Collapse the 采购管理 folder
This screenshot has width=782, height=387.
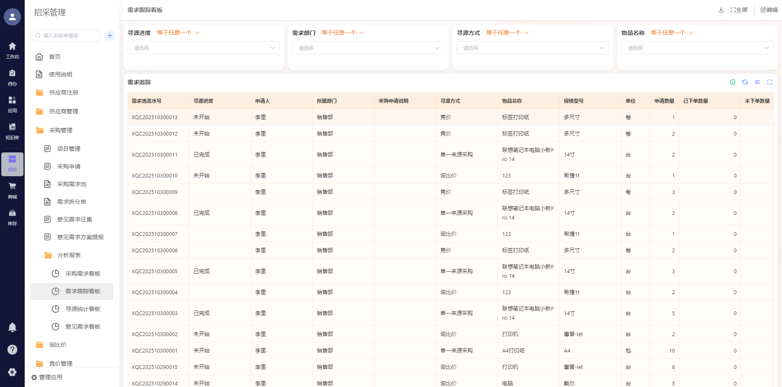(x=61, y=130)
